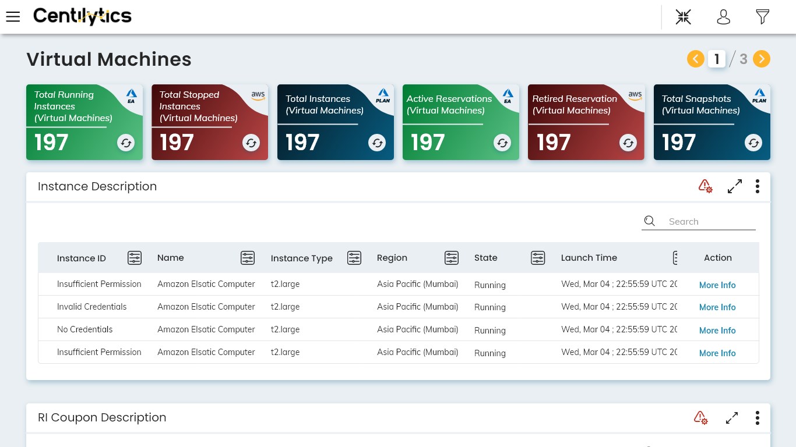The width and height of the screenshot is (796, 447).
Task: Refresh the Total Stopped Instances card
Action: click(251, 143)
